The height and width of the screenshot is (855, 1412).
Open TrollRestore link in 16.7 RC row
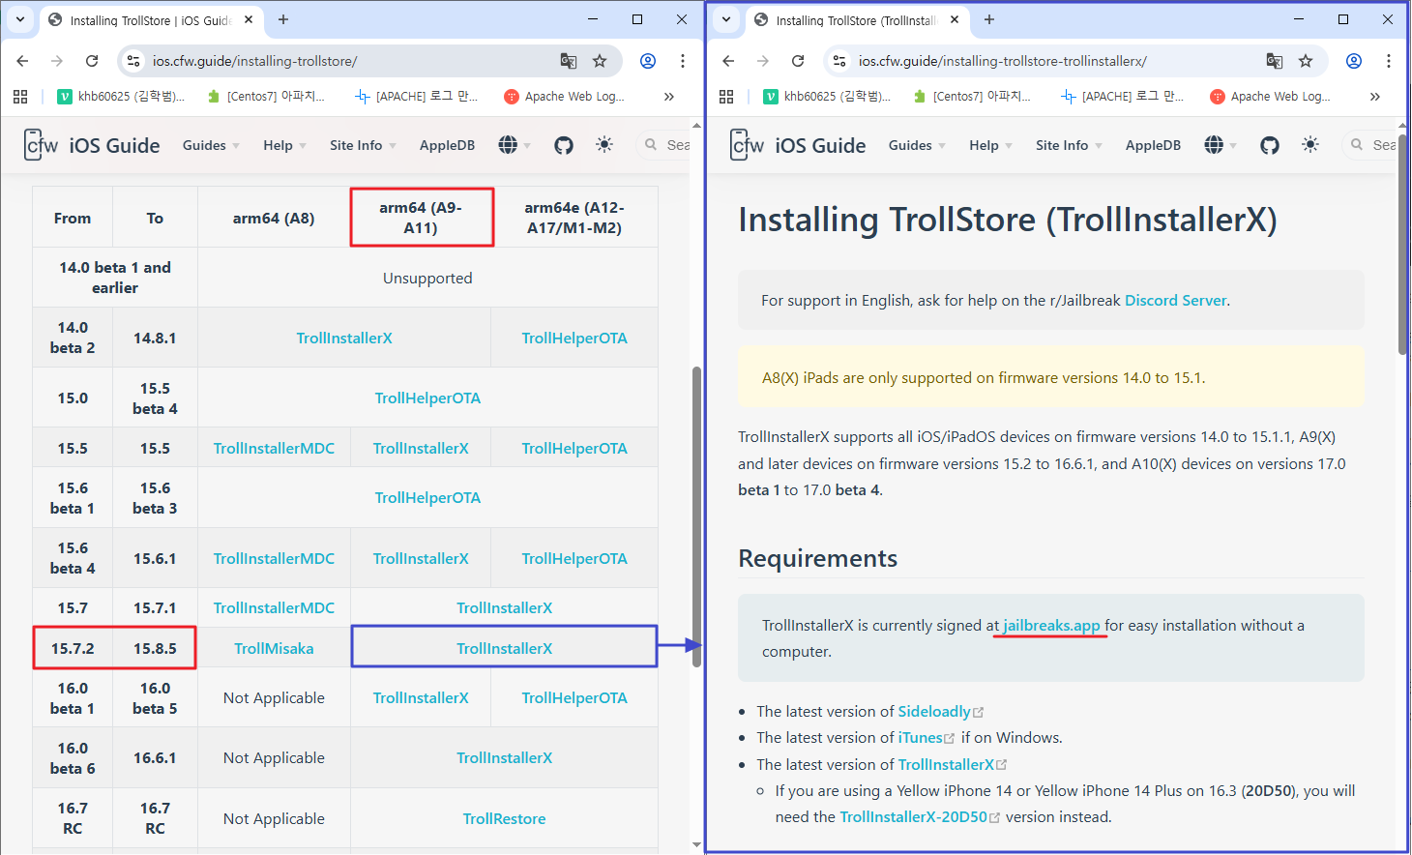(504, 819)
